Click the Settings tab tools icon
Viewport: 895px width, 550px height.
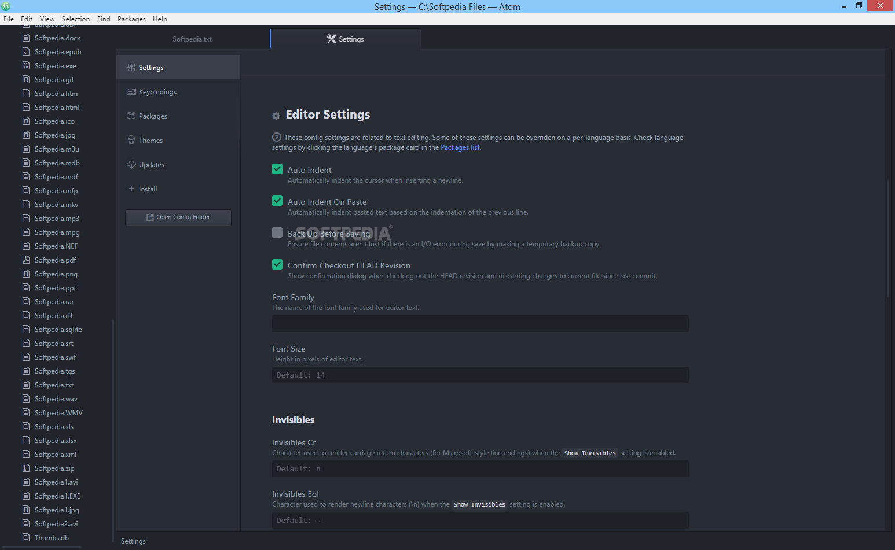[x=331, y=39]
